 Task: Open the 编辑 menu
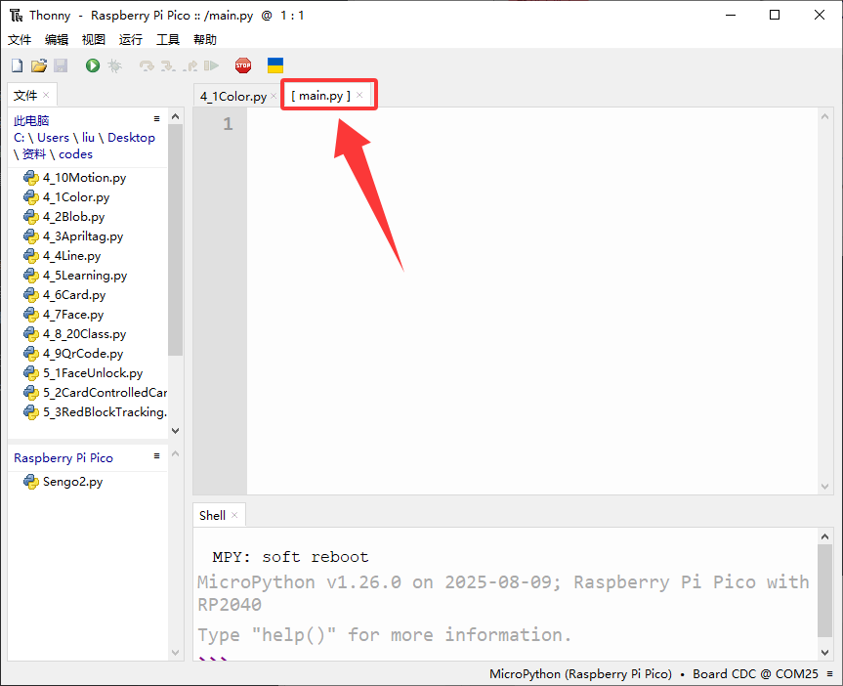coord(57,40)
